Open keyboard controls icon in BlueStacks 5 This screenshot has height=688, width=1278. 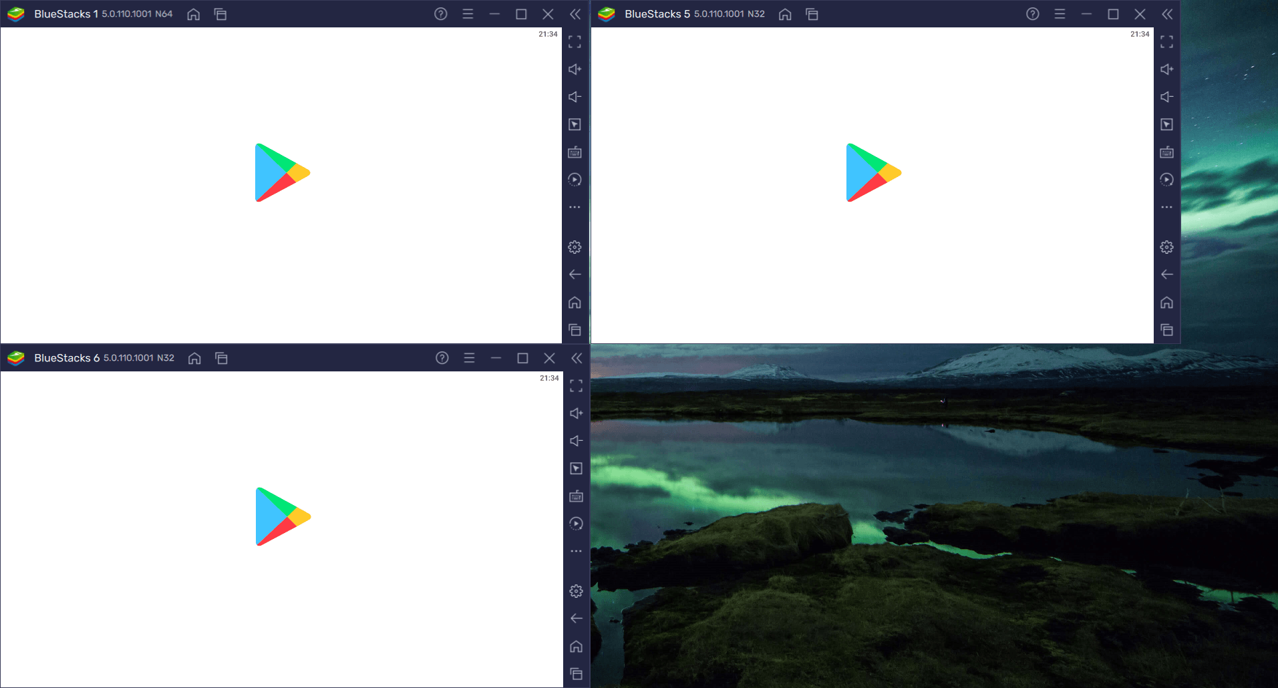(x=1166, y=152)
